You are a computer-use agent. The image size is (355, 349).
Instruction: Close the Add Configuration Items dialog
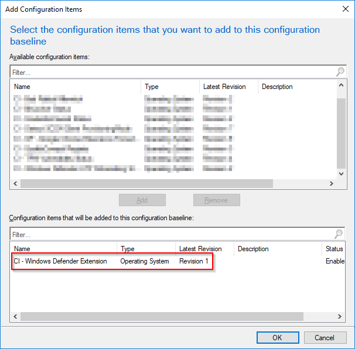[x=346, y=9]
